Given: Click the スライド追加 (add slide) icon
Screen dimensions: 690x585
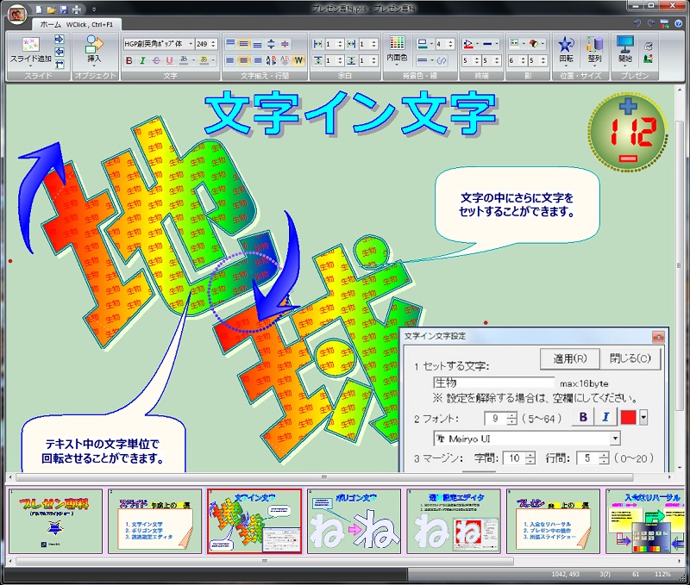Looking at the screenshot, I should tap(29, 44).
